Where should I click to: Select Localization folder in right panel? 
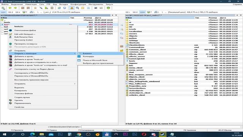[135, 31]
